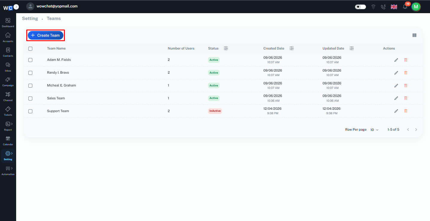Click the Setting breadcrumb link

pos(30,18)
